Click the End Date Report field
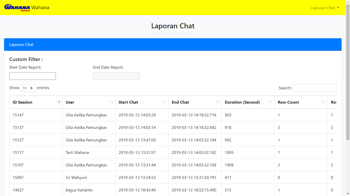This screenshot has width=350, height=196. [x=116, y=76]
